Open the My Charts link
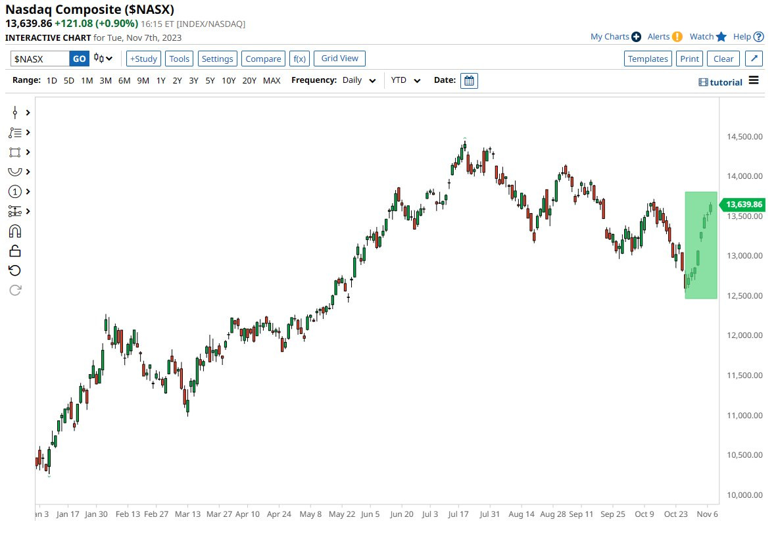 (610, 37)
